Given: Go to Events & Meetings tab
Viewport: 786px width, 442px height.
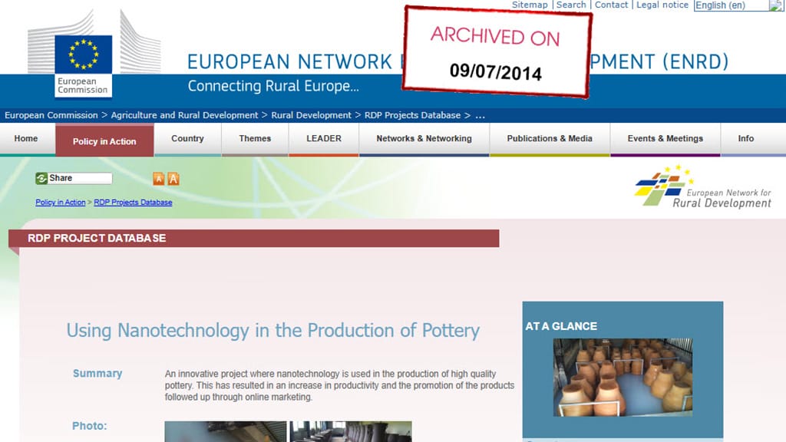Looking at the screenshot, I should [665, 139].
